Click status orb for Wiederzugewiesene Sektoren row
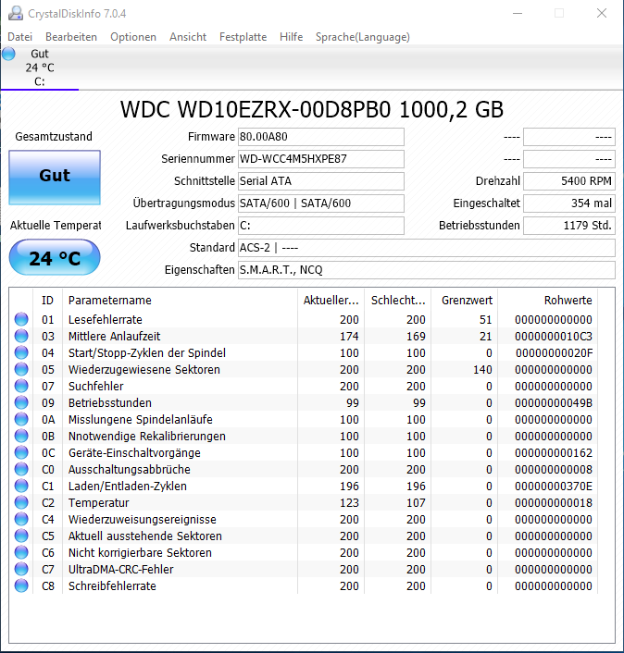This screenshot has width=624, height=653. [x=21, y=369]
